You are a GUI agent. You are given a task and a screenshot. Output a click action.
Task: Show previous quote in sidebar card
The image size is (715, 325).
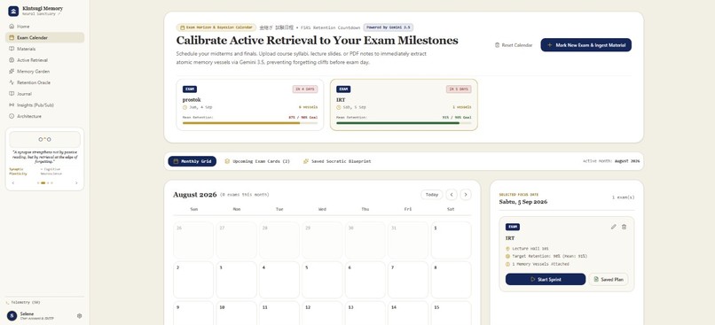coord(12,183)
